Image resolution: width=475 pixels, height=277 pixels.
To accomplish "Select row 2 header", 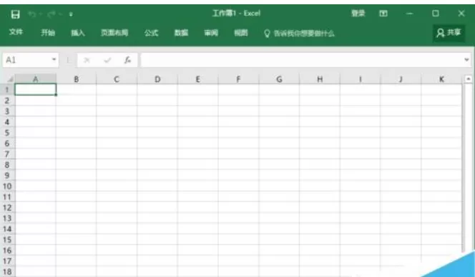I will pyautogui.click(x=7, y=101).
